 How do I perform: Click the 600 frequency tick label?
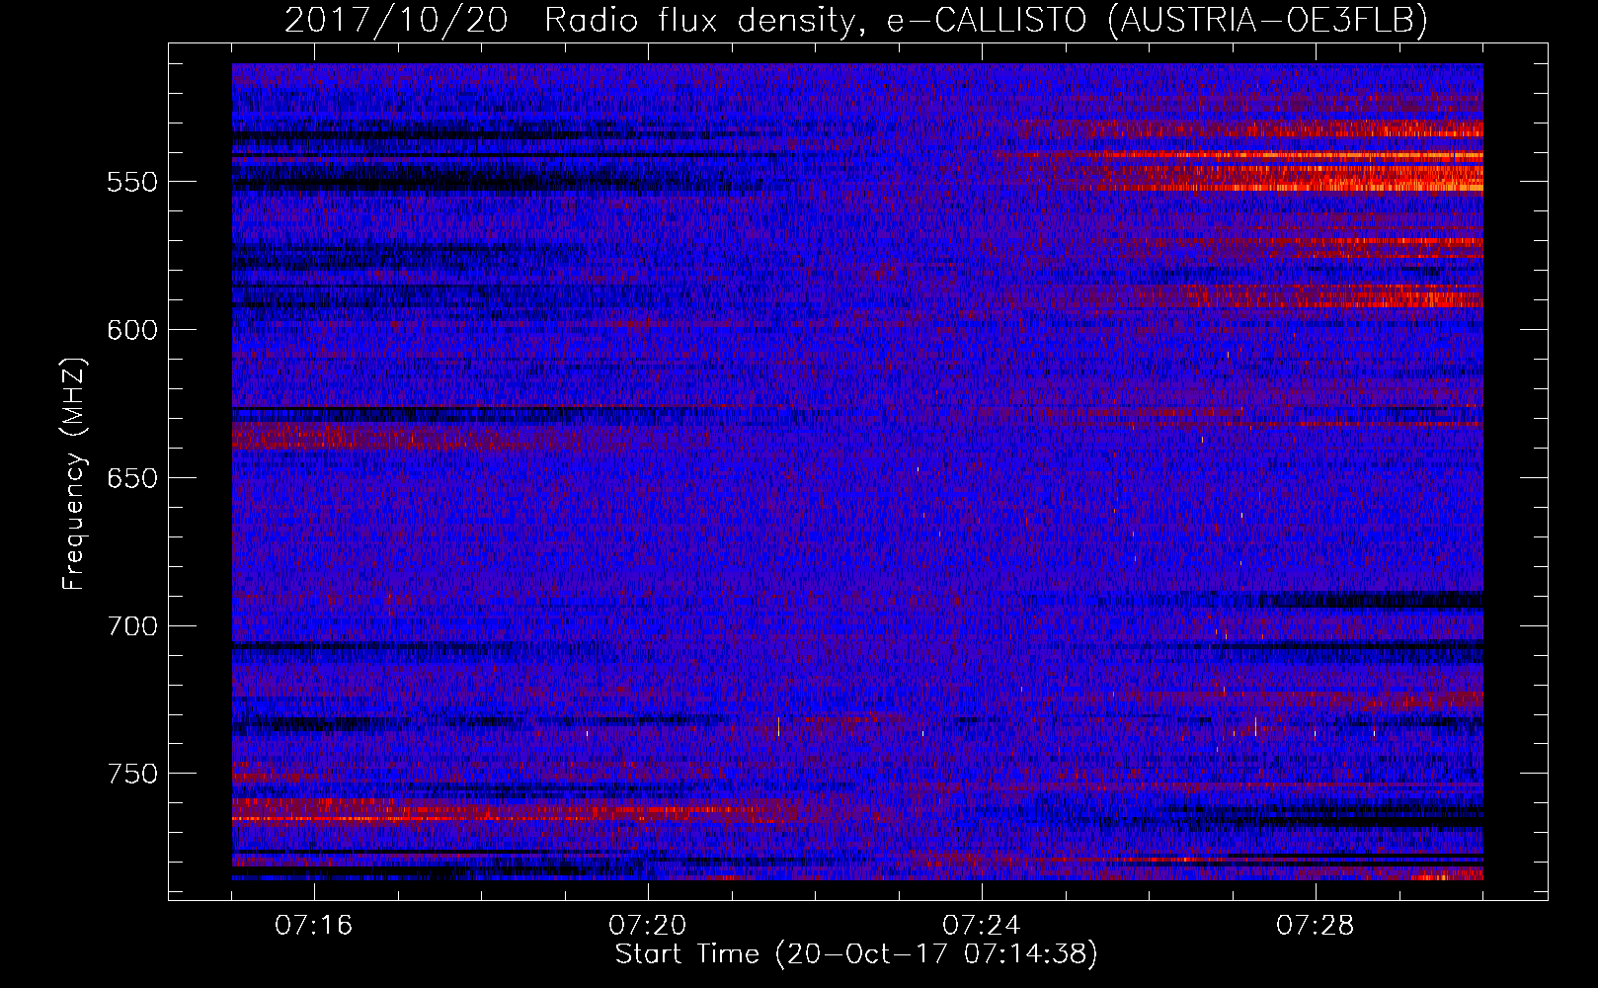click(132, 330)
